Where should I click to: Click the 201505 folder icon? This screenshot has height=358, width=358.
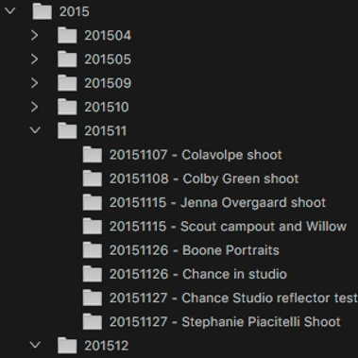click(x=67, y=60)
